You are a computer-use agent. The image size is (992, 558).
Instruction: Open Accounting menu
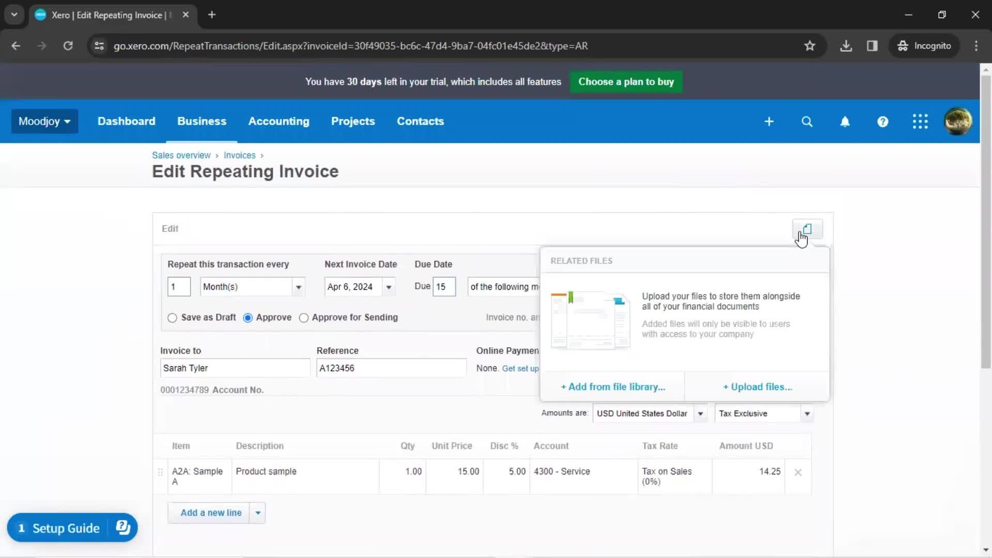pos(278,121)
